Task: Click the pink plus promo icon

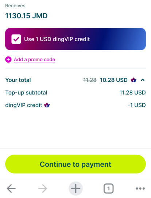Action: coord(8,59)
